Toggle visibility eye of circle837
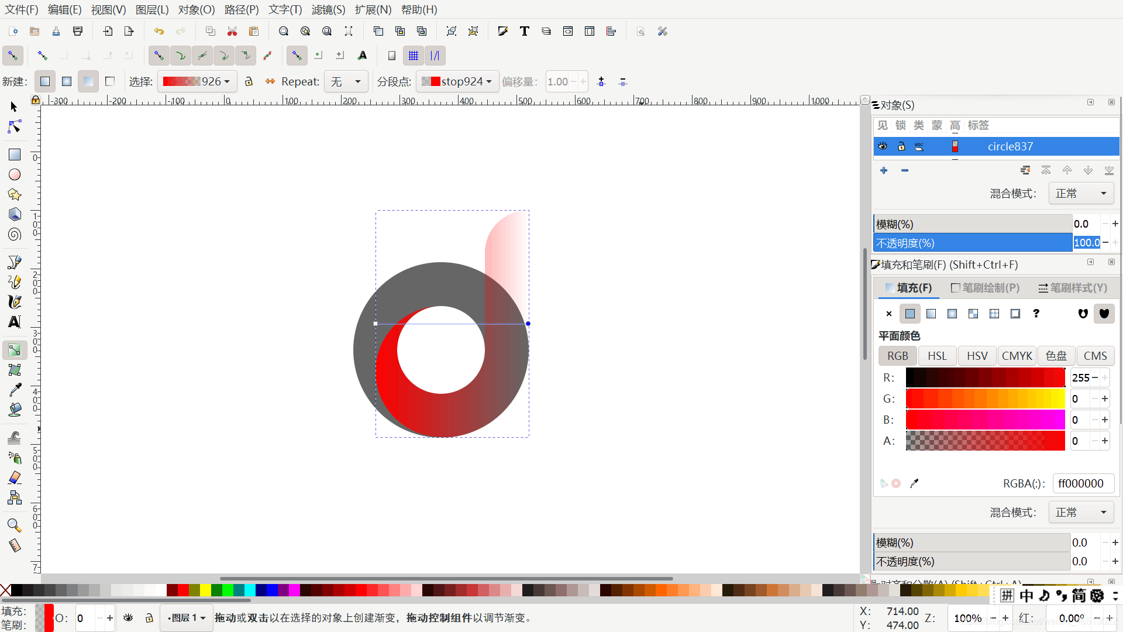 883,146
